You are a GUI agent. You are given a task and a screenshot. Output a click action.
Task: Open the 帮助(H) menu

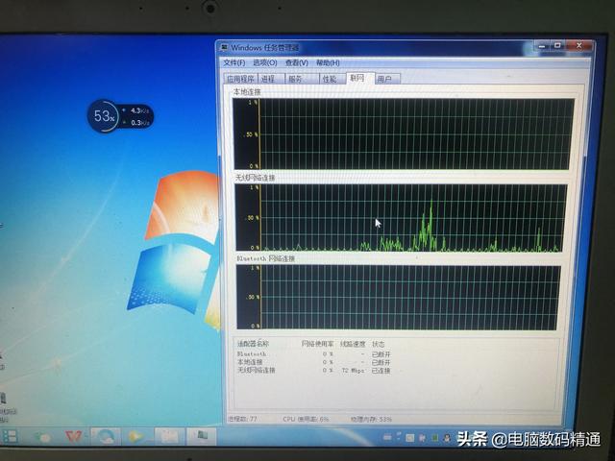[328, 62]
